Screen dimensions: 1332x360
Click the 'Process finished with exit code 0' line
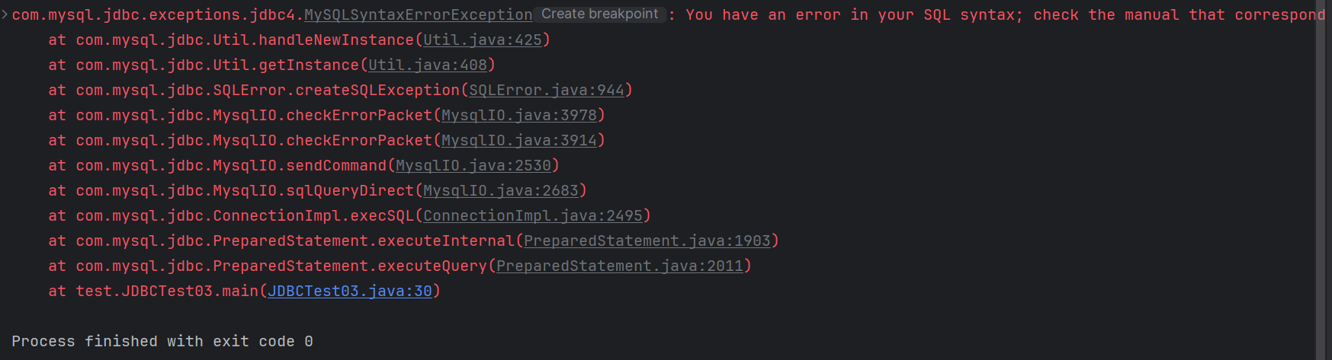pos(162,341)
